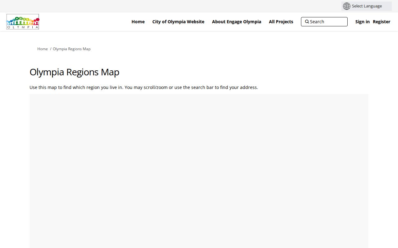Click the breadcrumb slash separator
Screen dimensions: 398x248
51,49
